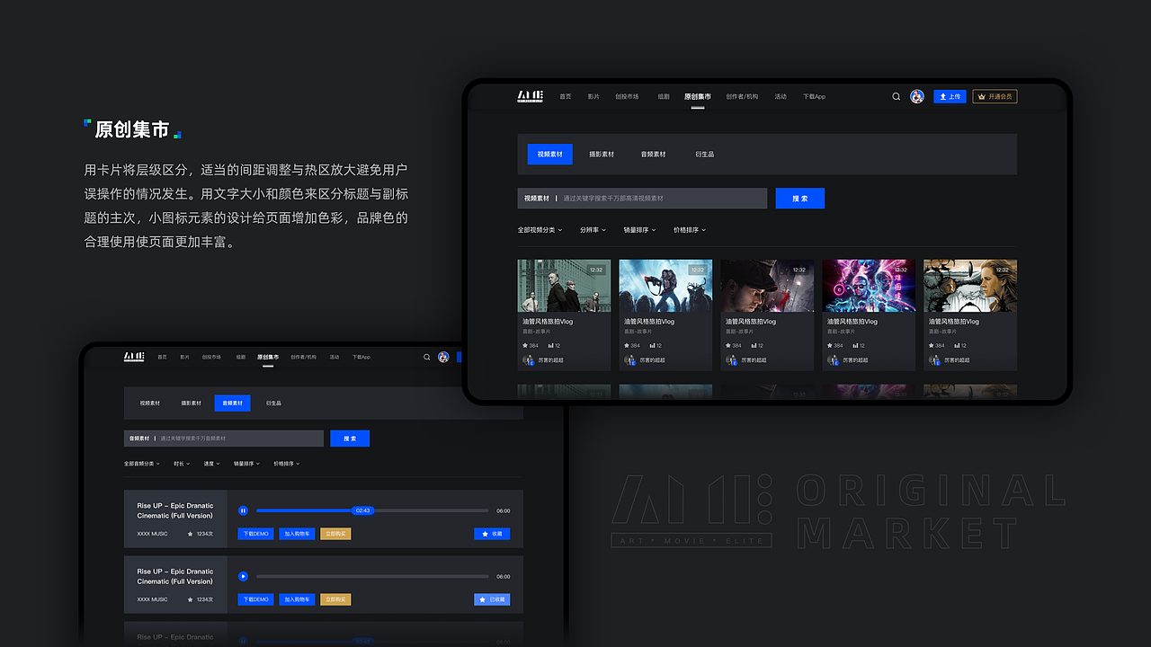Viewport: 1151px width, 647px height.
Task: Click 下载DEMO on the track marked 已收藏
Action: (x=256, y=599)
